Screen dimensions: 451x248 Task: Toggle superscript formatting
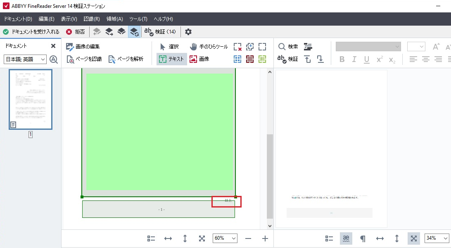(x=380, y=59)
